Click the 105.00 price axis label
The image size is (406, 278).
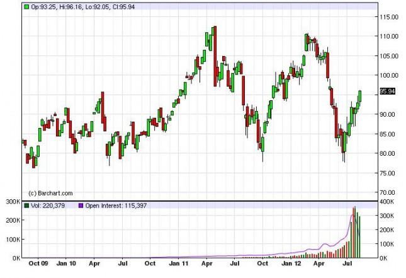pyautogui.click(x=389, y=55)
